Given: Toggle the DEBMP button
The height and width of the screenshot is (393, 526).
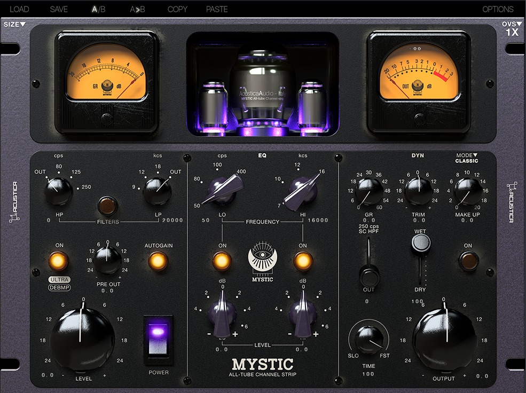Looking at the screenshot, I should click(59, 288).
